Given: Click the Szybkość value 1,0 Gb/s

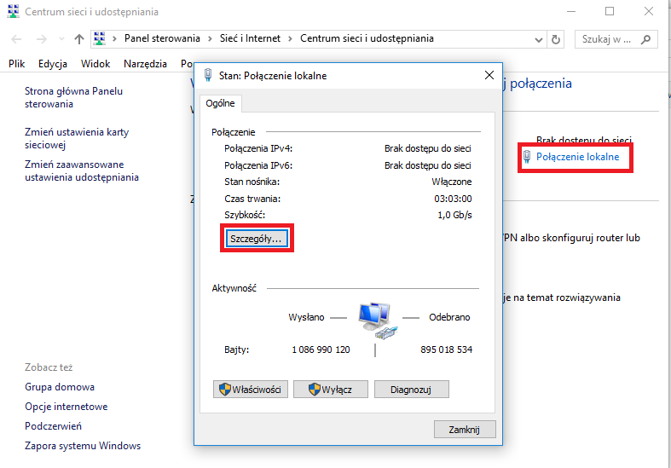Looking at the screenshot, I should (454, 215).
